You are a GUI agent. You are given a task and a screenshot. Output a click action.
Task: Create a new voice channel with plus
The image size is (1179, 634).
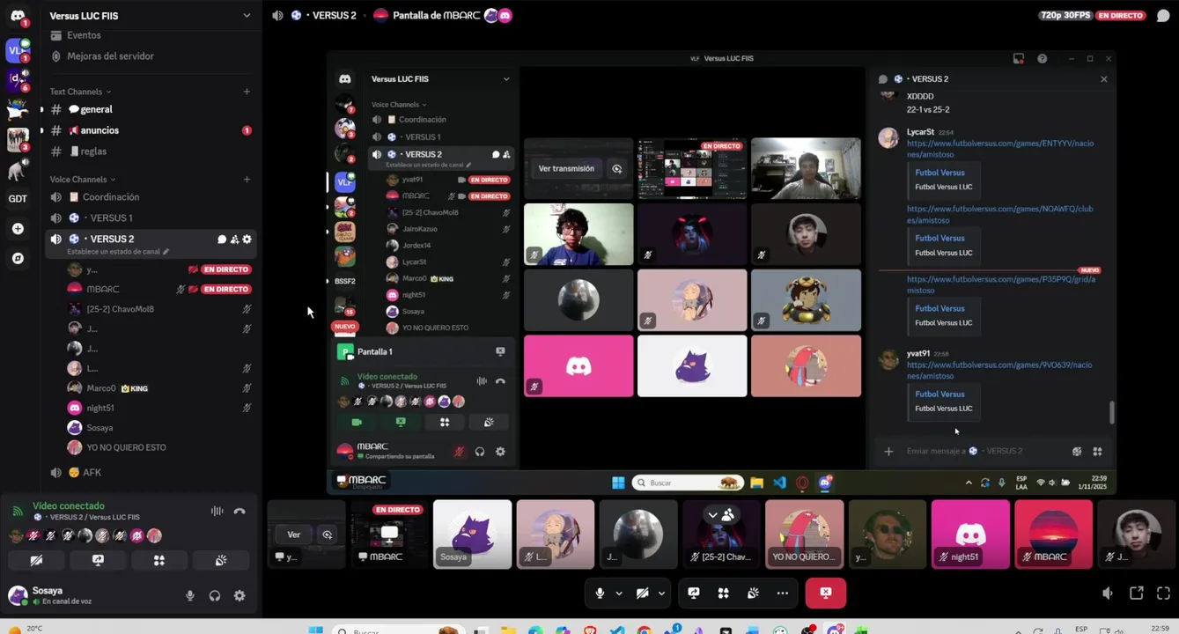coord(247,180)
